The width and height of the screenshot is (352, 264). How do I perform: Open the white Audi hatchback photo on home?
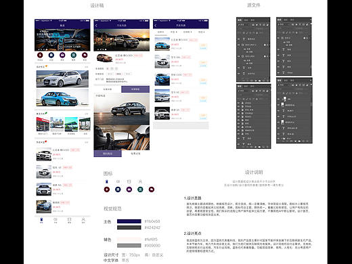(x=62, y=79)
